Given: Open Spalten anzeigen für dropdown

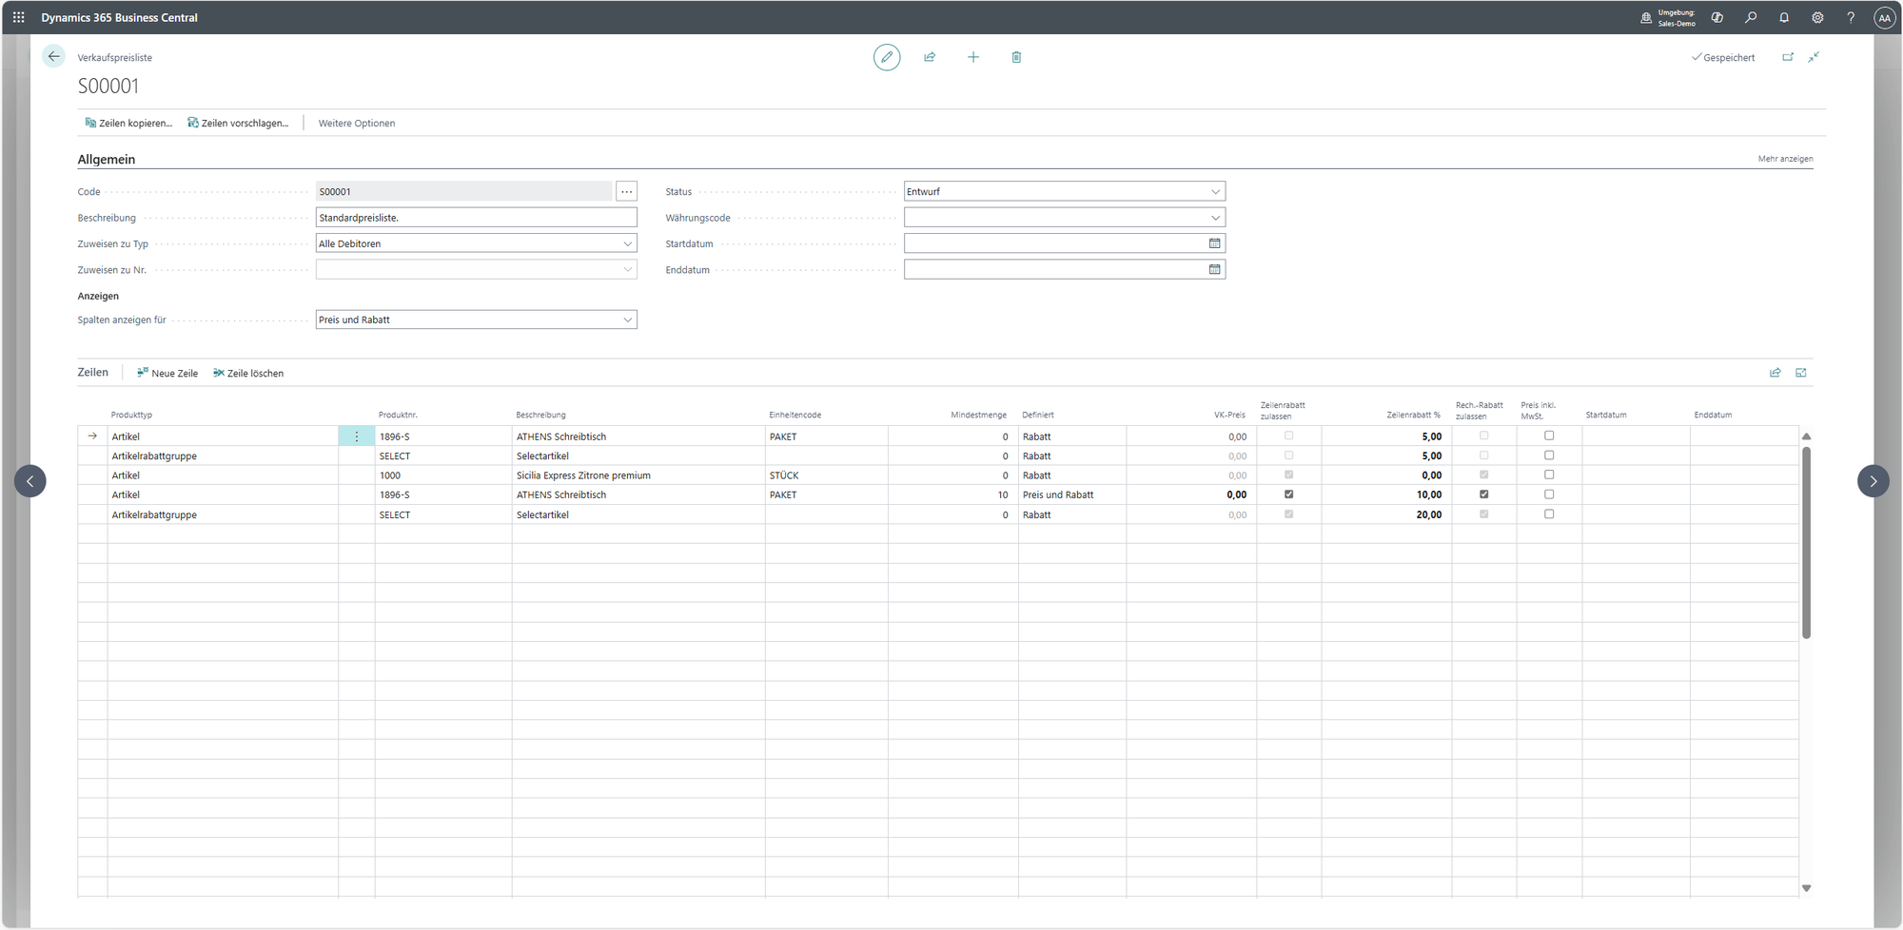Looking at the screenshot, I should tap(476, 320).
